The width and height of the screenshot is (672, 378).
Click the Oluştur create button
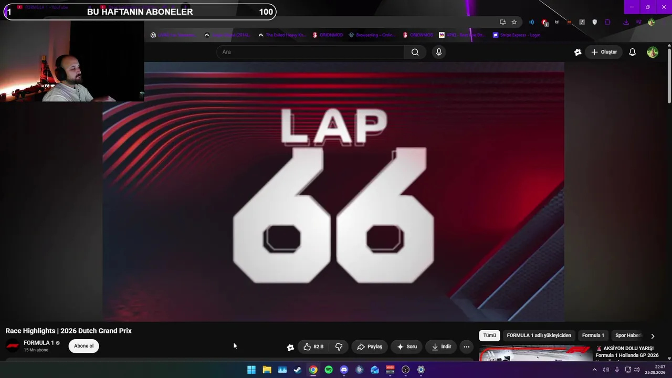[604, 52]
